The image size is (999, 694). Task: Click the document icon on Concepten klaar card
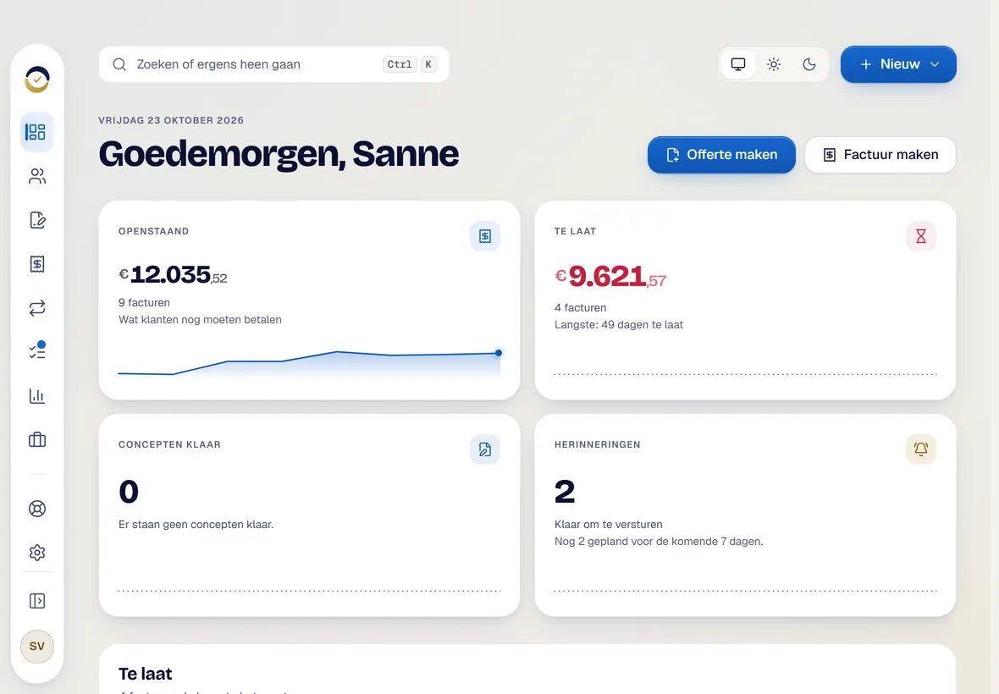pyautogui.click(x=485, y=449)
